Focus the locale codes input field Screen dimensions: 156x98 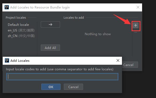tap(62, 77)
